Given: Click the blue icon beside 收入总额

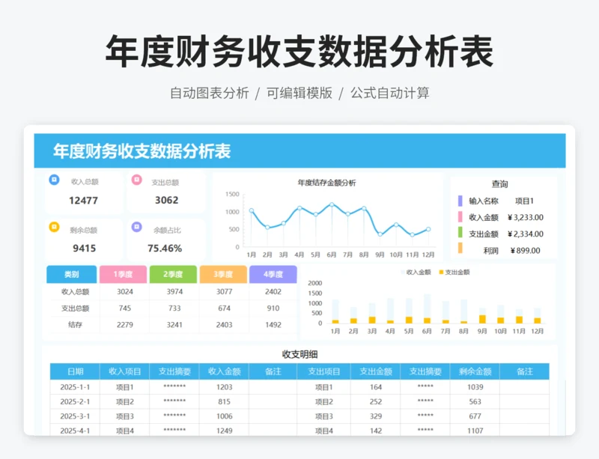Looking at the screenshot, I should (54, 180).
